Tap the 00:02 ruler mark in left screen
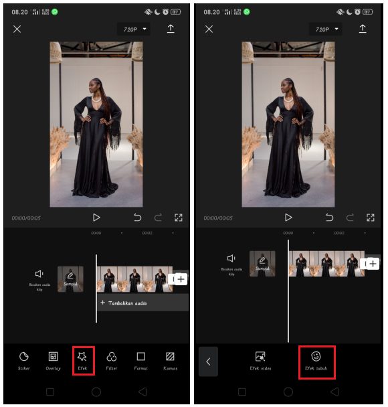Screen dimensions: 388x407 [147, 233]
